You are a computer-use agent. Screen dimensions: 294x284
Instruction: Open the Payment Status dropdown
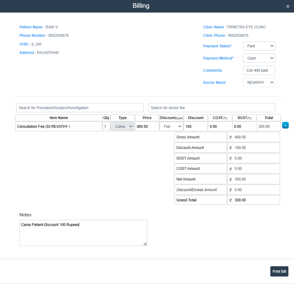click(x=259, y=46)
